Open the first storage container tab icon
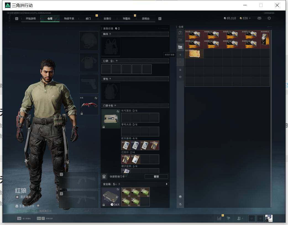The width and height of the screenshot is (288, 225). coord(180,33)
